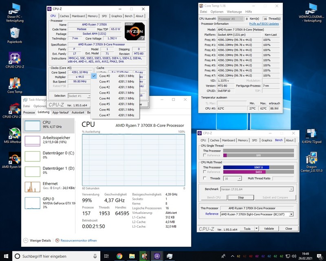326x261 pixels.
Task: Click the microphone icon in search box
Action: click(95, 256)
